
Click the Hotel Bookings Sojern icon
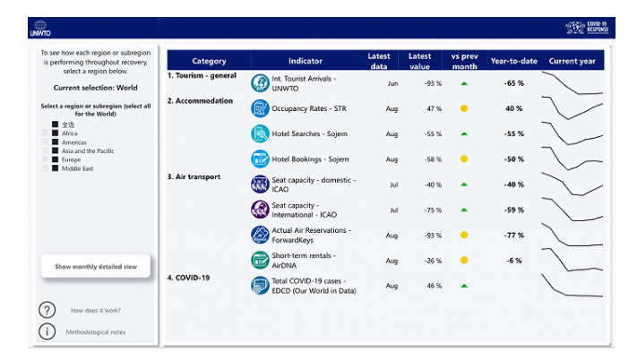(x=260, y=159)
